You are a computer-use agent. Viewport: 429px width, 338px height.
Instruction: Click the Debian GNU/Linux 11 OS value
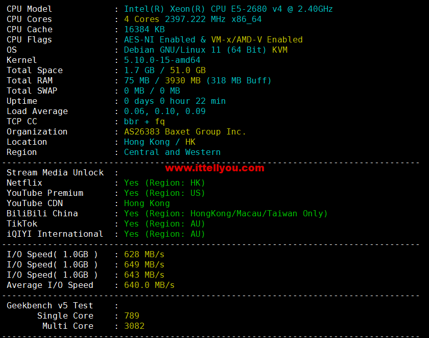195,50
